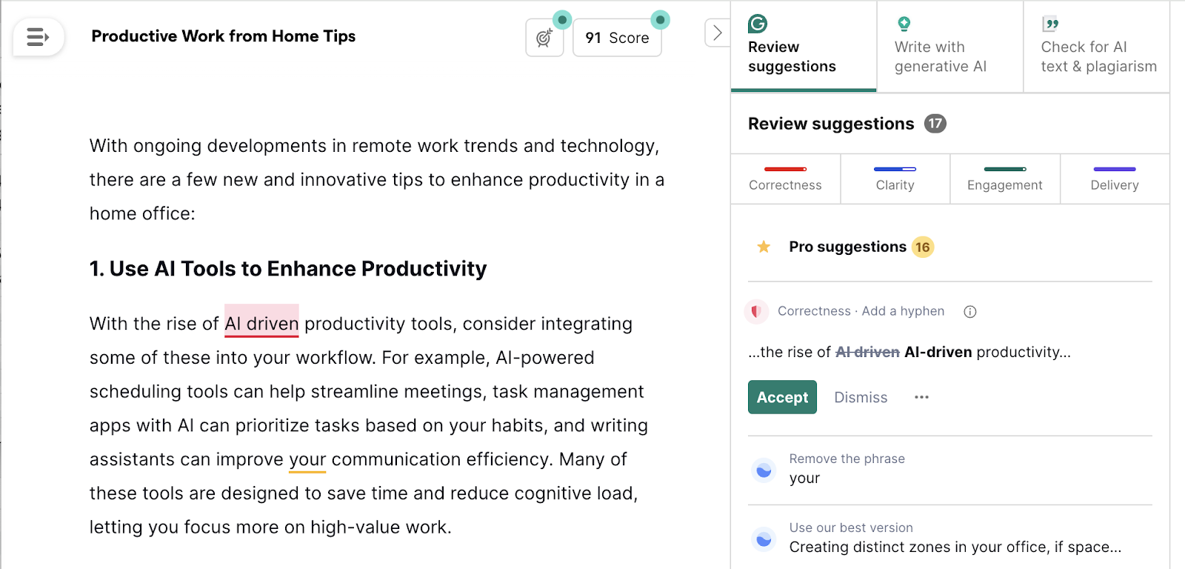Collapse the suggestions panel with the chevron
1185x569 pixels.
715,33
